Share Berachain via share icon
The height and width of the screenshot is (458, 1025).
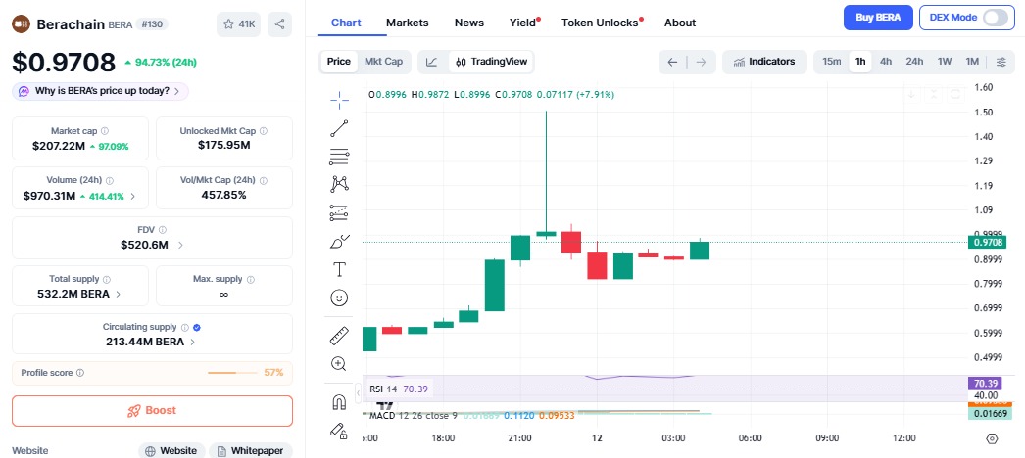(x=280, y=24)
